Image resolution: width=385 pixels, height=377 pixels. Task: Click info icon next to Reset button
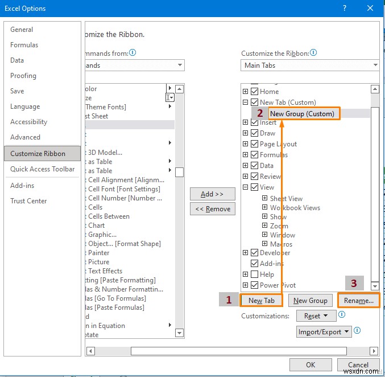(342, 314)
